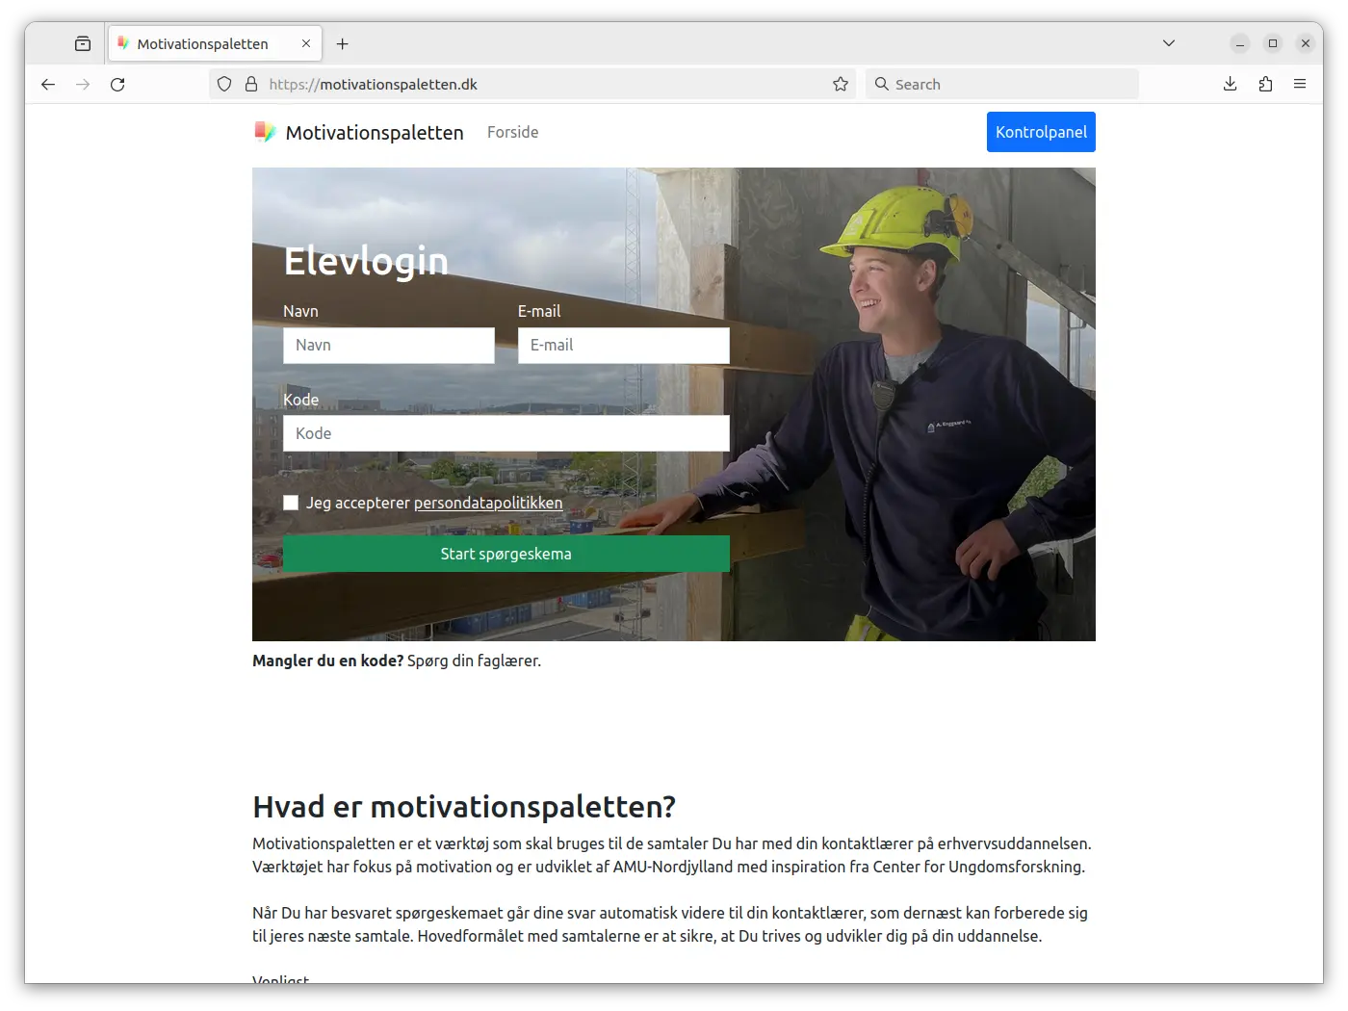1348x1011 pixels.
Task: Open the extensions puzzle icon
Action: (x=1266, y=84)
